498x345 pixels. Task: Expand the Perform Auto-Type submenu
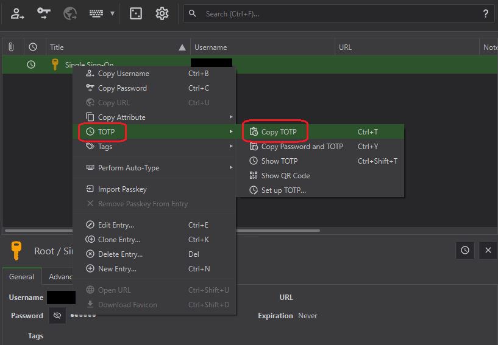pyautogui.click(x=154, y=168)
